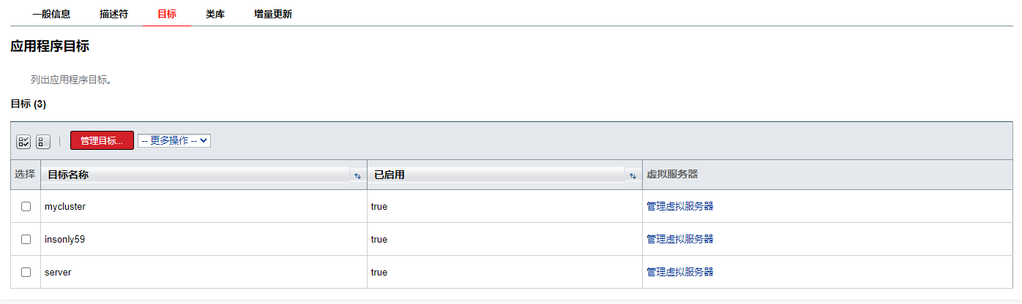Go to the 类库 tab
Viewport: 1022px width, 304px height.
215,14
